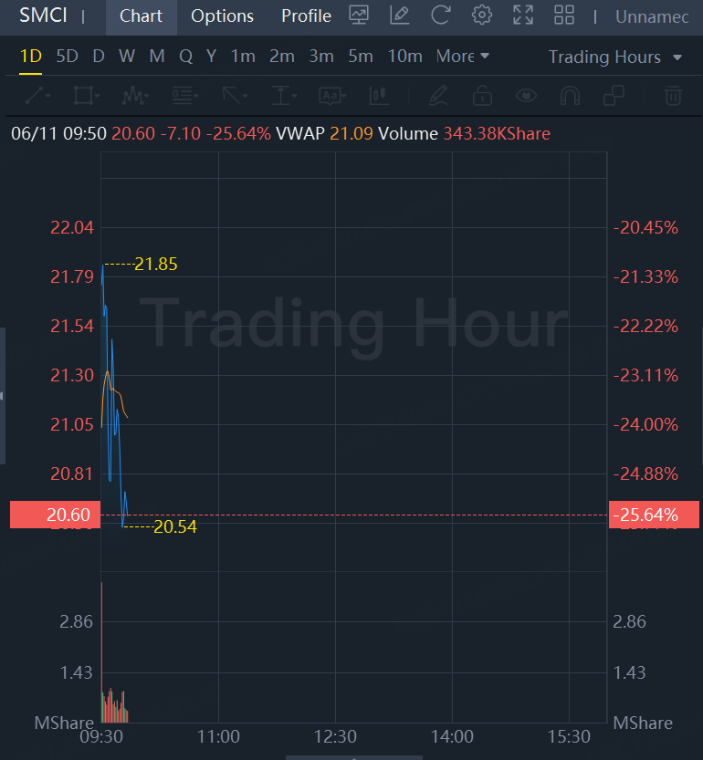Delete drawings with the trash icon
This screenshot has width=703, height=760.
click(673, 95)
